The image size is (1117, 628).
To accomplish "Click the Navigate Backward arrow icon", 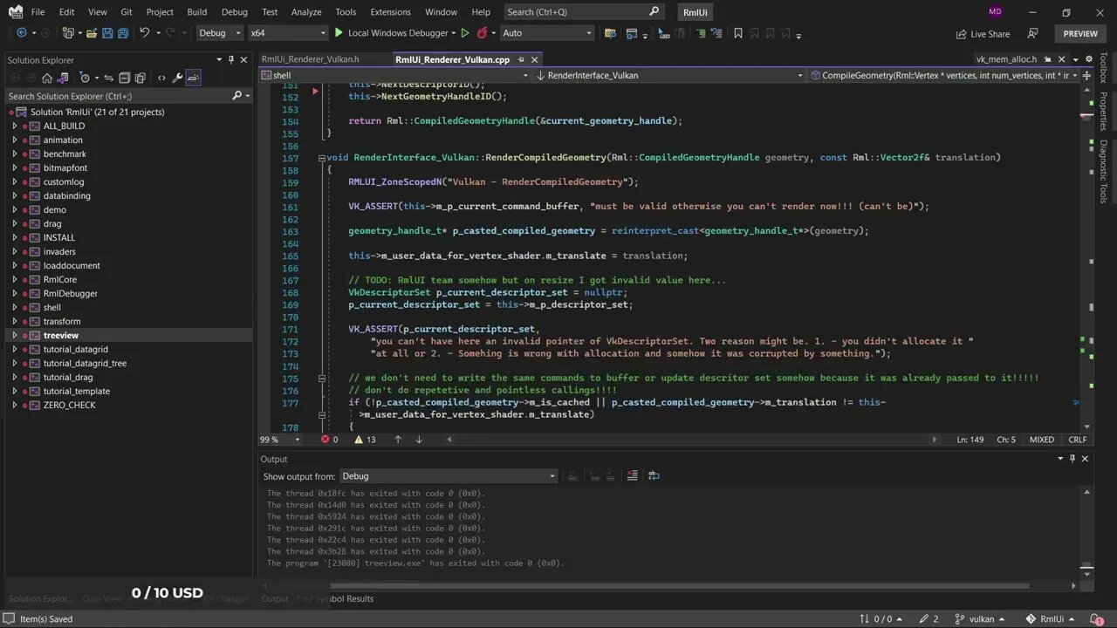I will pyautogui.click(x=21, y=33).
